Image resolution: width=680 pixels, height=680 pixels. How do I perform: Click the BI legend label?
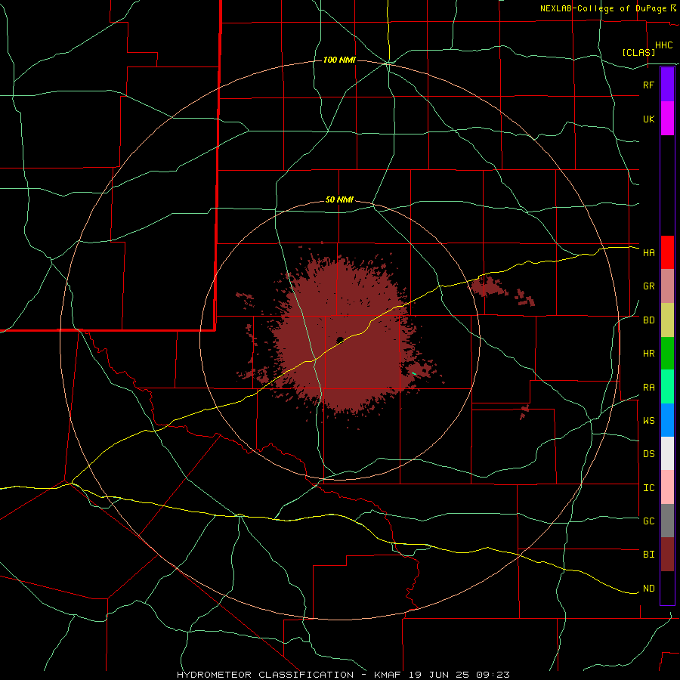click(648, 555)
